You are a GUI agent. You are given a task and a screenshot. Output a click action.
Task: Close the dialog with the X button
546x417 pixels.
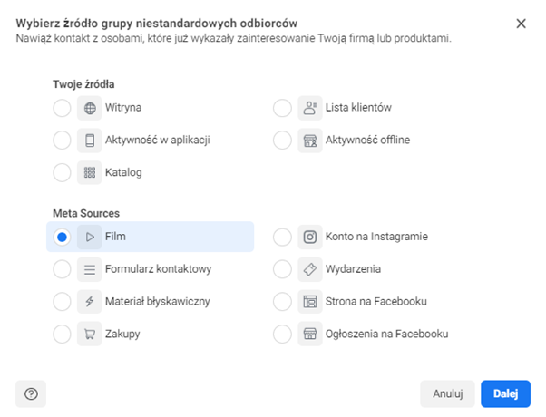click(521, 23)
